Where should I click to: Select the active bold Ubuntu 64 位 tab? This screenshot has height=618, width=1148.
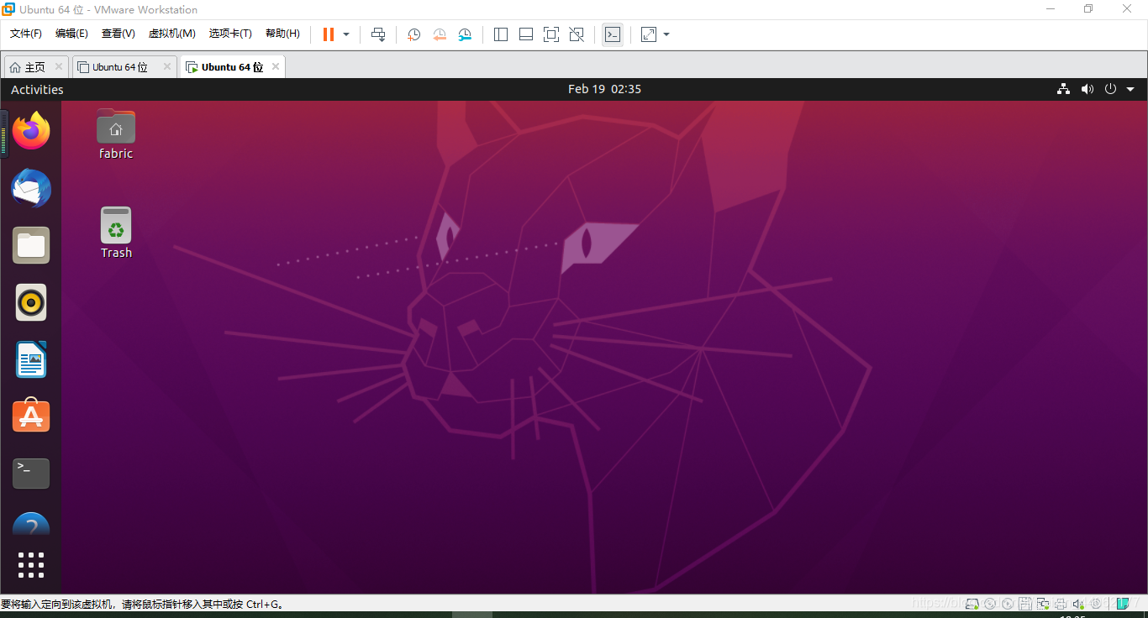click(232, 67)
